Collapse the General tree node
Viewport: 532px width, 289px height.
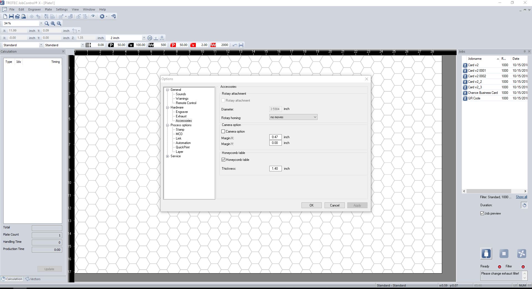click(x=168, y=90)
